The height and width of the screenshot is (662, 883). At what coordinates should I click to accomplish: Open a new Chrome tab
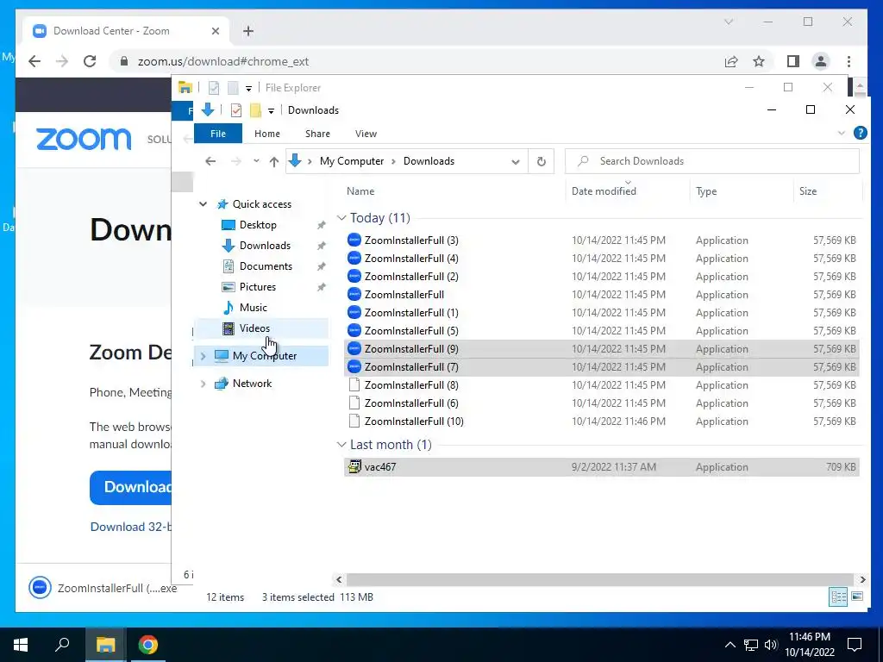[248, 31]
